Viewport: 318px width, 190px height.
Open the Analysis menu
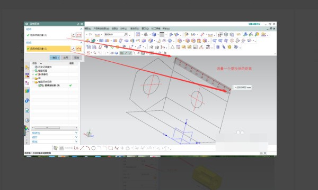pyautogui.click(x=123, y=28)
